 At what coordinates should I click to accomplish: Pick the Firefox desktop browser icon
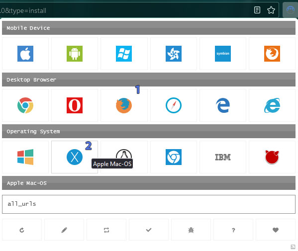[124, 105]
